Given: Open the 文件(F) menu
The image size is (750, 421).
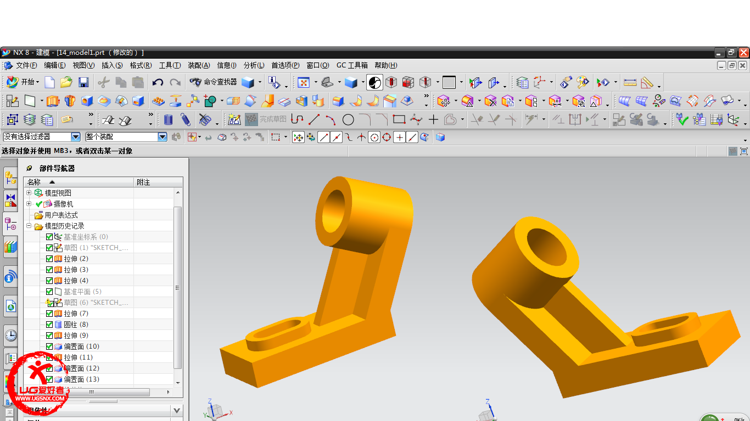Looking at the screenshot, I should (26, 65).
